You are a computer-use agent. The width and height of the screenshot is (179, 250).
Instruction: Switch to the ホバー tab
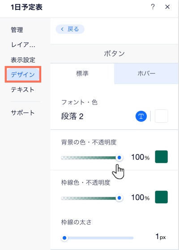[x=146, y=74]
